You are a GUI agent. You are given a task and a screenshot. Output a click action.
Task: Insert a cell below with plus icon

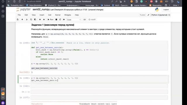[x=22, y=20]
